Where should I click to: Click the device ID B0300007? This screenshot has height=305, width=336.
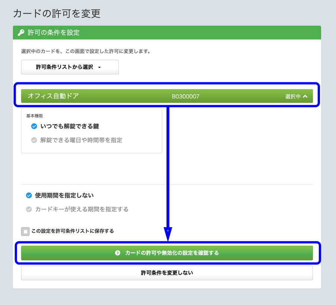point(186,97)
